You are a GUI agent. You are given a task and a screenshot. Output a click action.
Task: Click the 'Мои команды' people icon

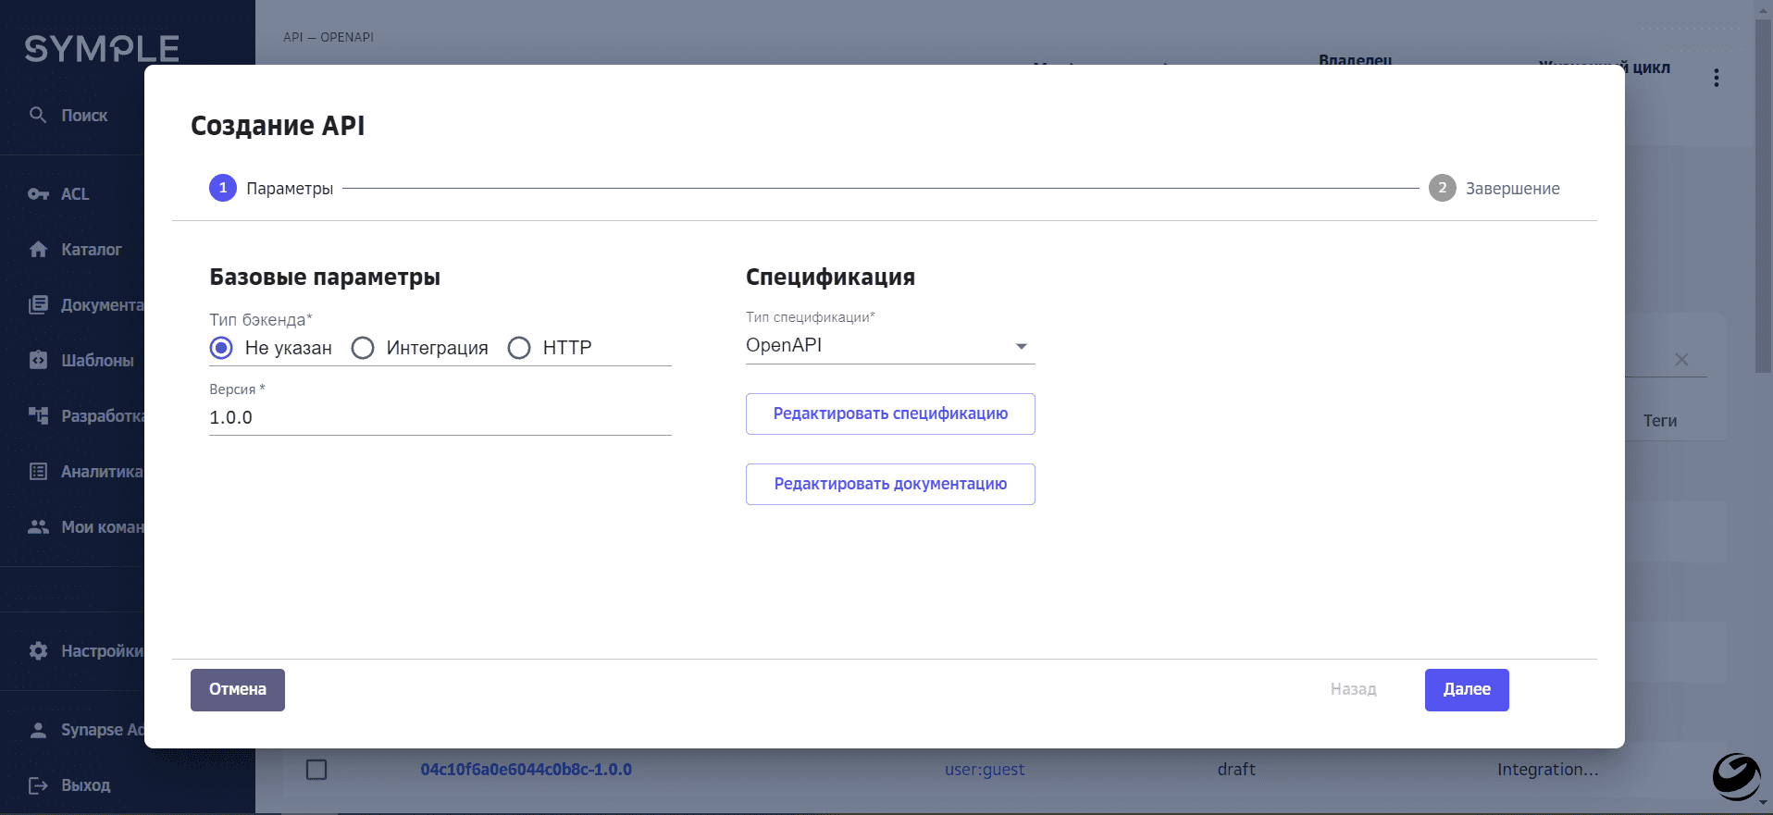[38, 526]
